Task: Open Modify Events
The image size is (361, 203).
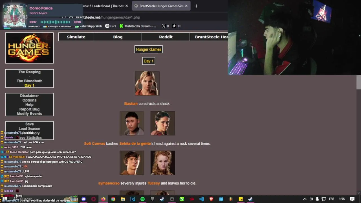Action: 29,114
